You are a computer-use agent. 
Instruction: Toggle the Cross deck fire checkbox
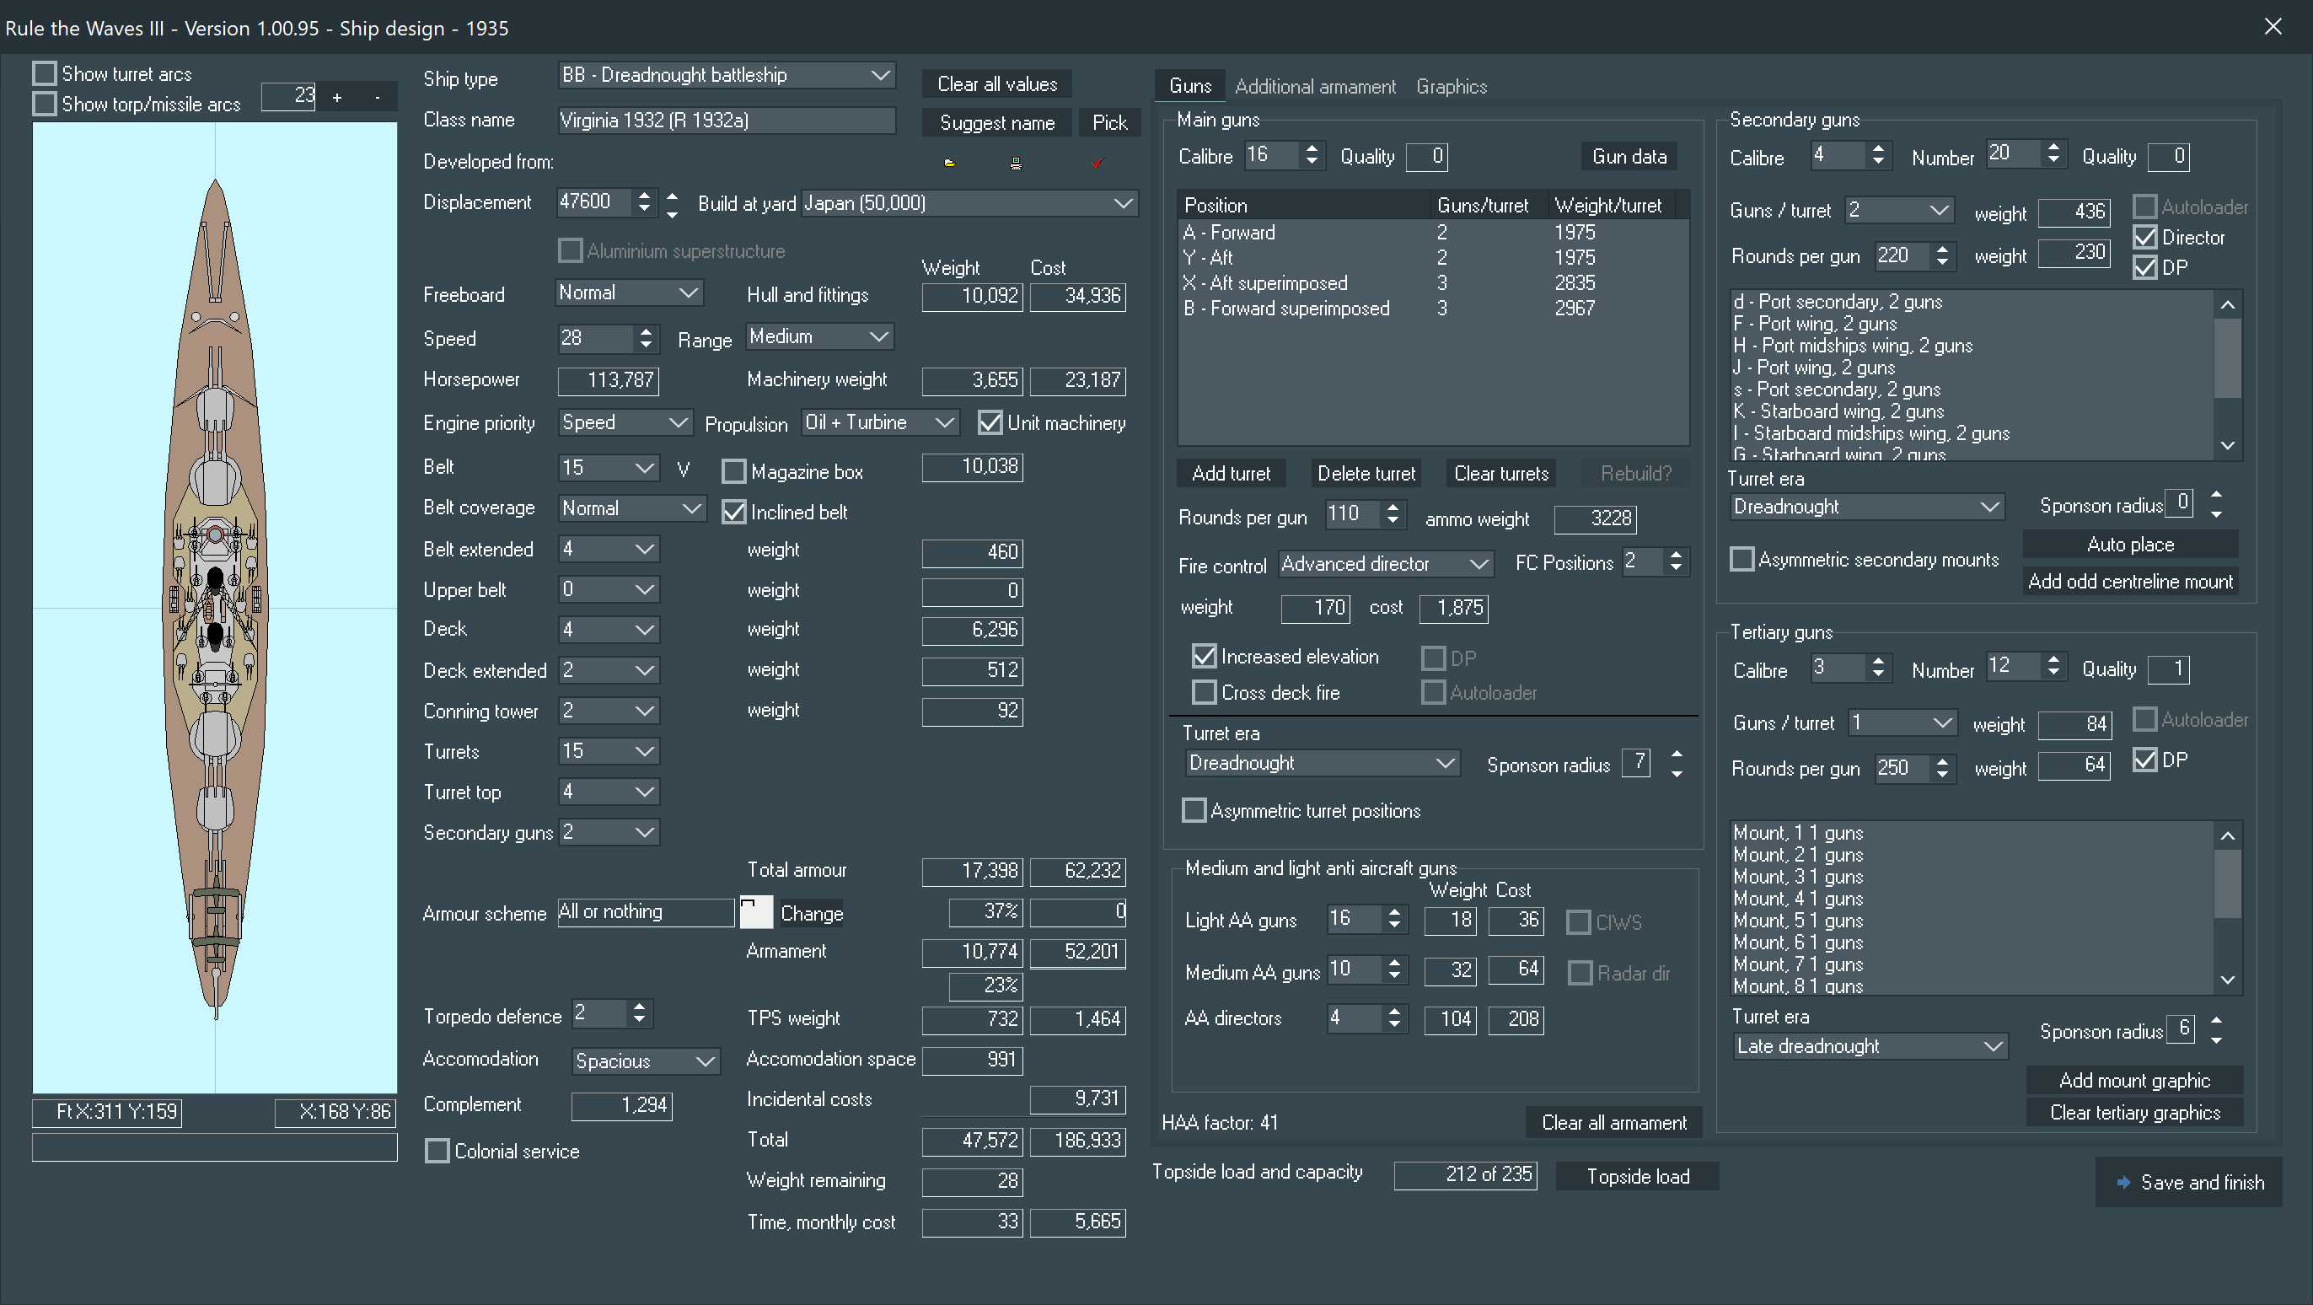click(x=1204, y=692)
